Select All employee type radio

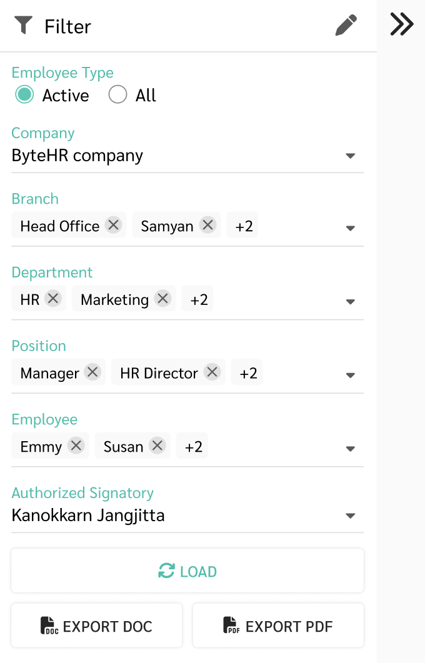[117, 95]
